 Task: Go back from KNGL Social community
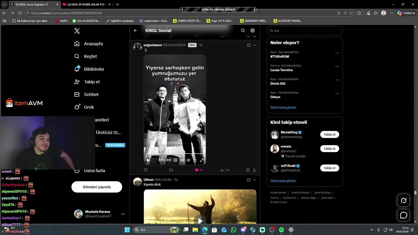(136, 30)
